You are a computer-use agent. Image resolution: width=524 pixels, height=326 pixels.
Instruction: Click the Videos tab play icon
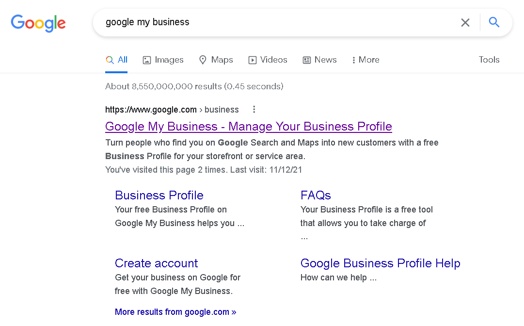tap(253, 60)
